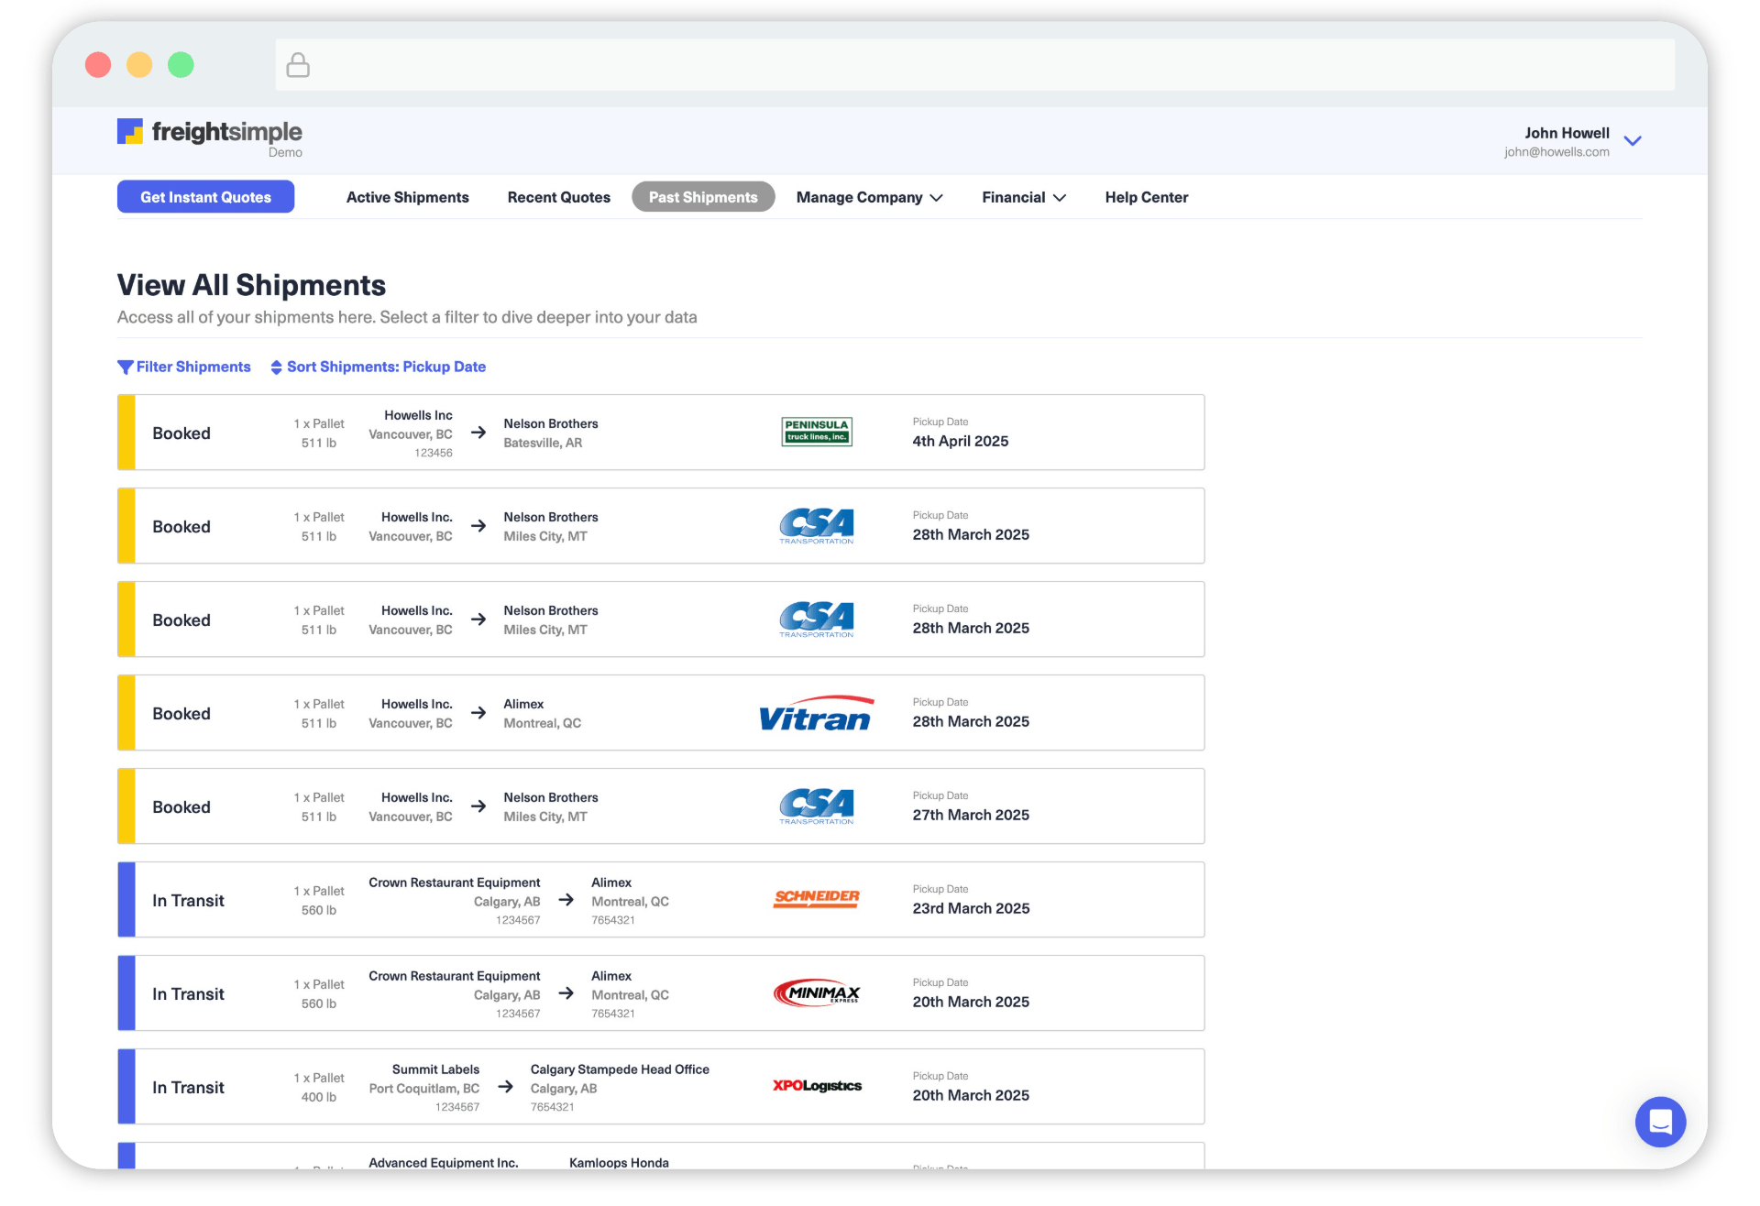
Task: Select the Past Shipments tab
Action: point(703,197)
